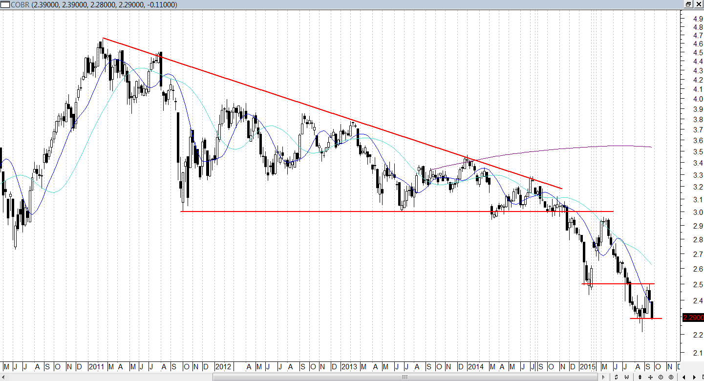704x381 pixels.
Task: Click the refresh/rescale arrows icon in bottom toolbar
Action: (x=616, y=377)
